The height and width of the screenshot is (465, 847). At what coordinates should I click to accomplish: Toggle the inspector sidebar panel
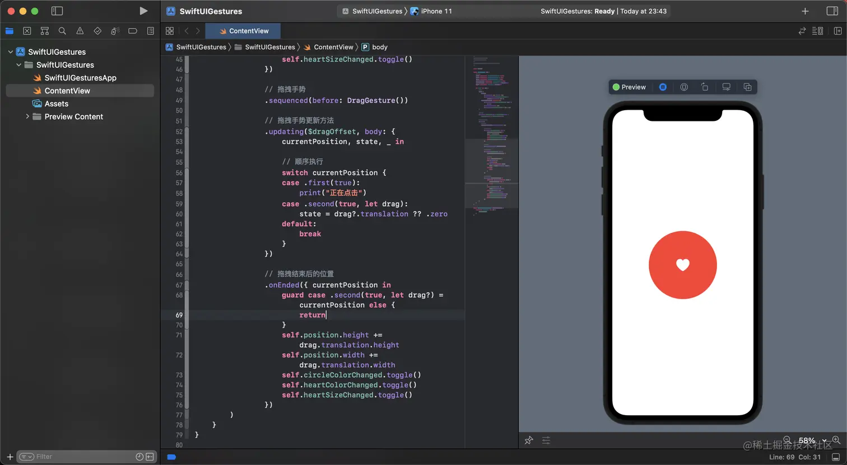tap(832, 11)
